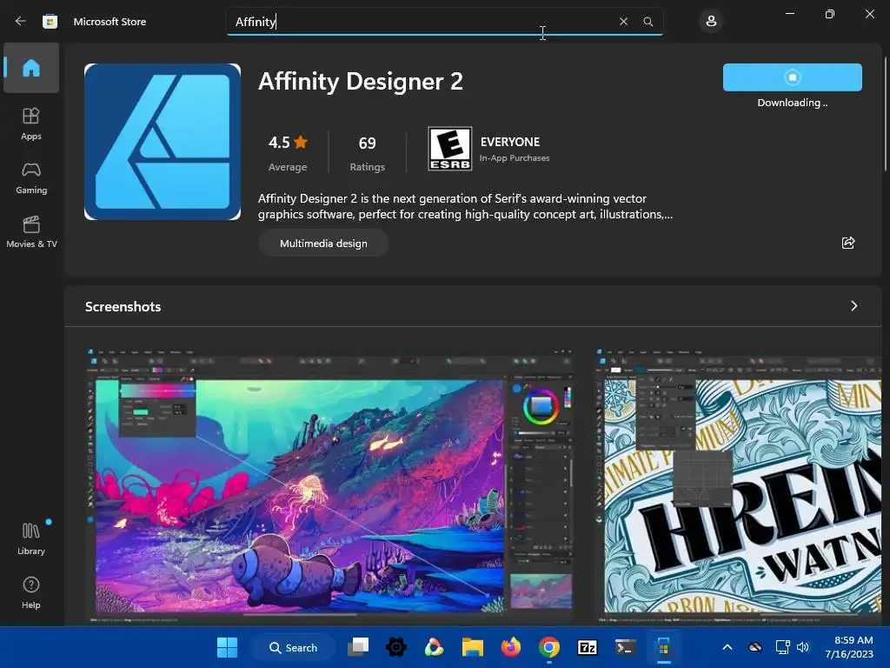This screenshot has height=668, width=890.
Task: Click the search magnifier icon
Action: [648, 21]
